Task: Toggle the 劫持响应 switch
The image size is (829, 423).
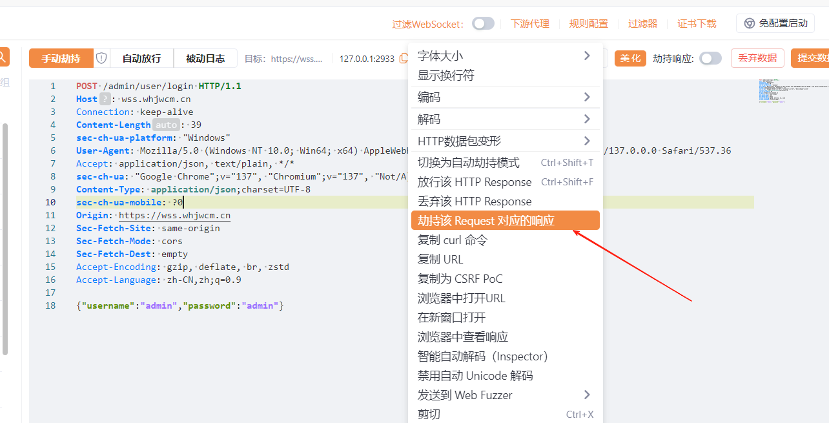Action: pyautogui.click(x=710, y=58)
